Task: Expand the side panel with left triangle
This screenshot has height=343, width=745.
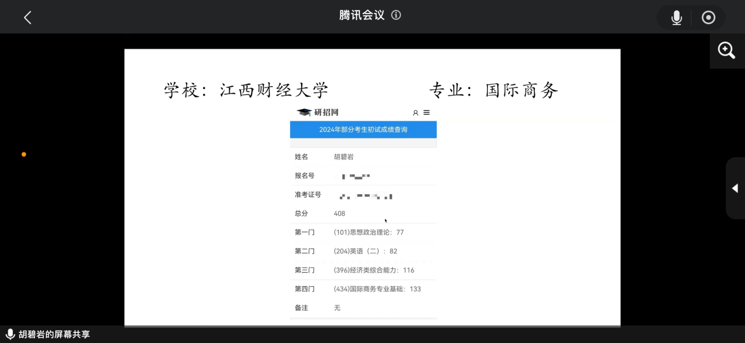Action: (x=735, y=188)
